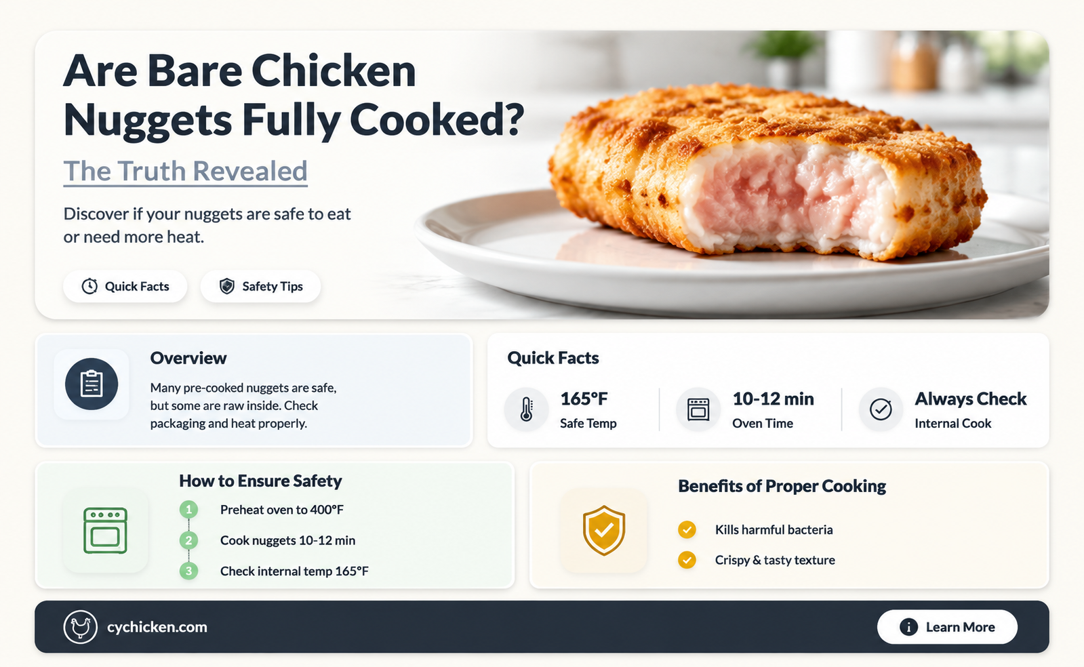Click the info icon in Learn More
This screenshot has width=1084, height=667.
[x=908, y=627]
